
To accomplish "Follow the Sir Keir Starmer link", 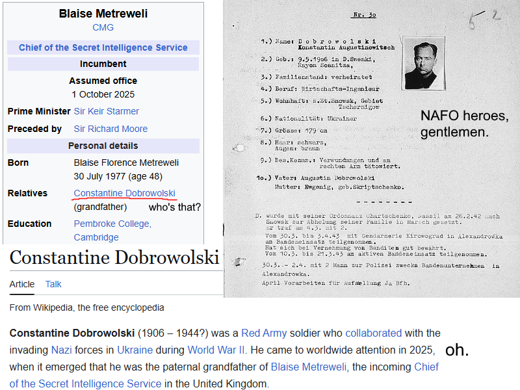I will pos(106,111).
